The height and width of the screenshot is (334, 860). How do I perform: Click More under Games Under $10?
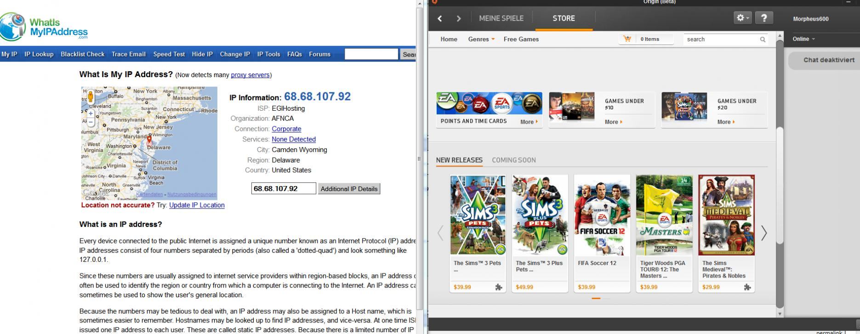pyautogui.click(x=614, y=122)
